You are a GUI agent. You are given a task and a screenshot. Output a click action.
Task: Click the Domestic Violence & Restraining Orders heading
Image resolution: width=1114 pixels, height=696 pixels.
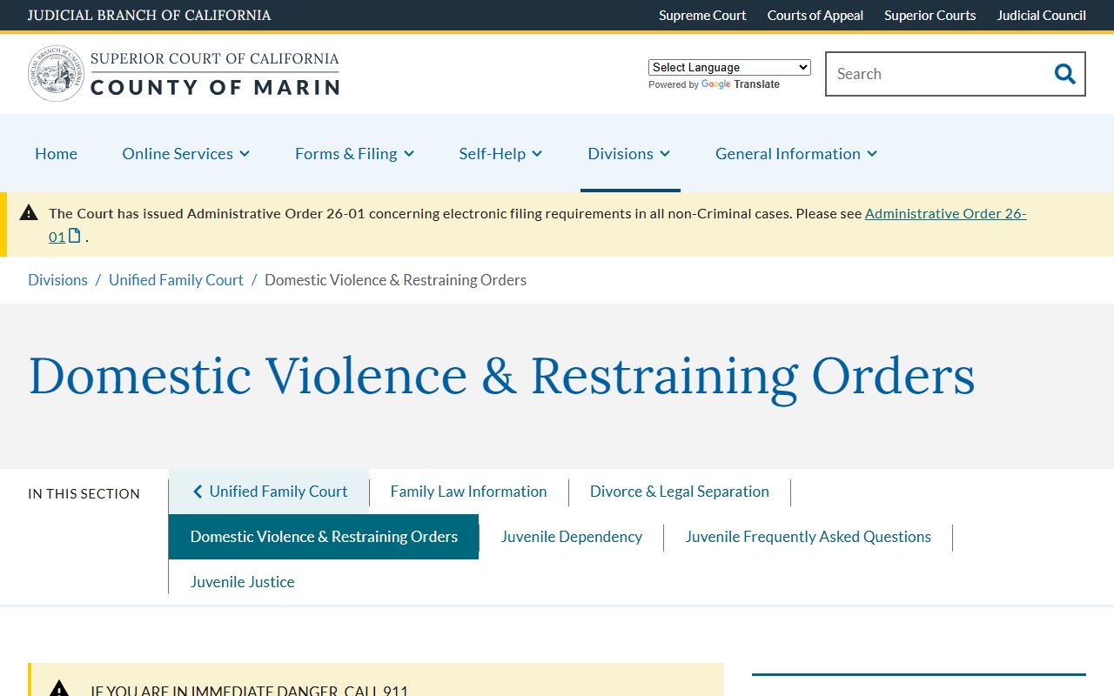pyautogui.click(x=501, y=376)
